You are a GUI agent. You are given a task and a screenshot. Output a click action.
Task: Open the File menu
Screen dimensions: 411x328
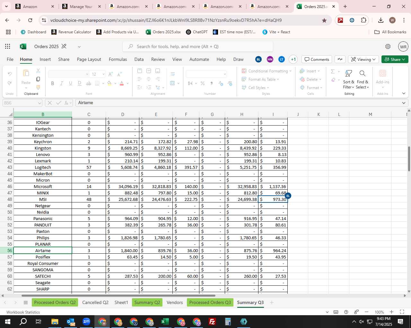10,59
